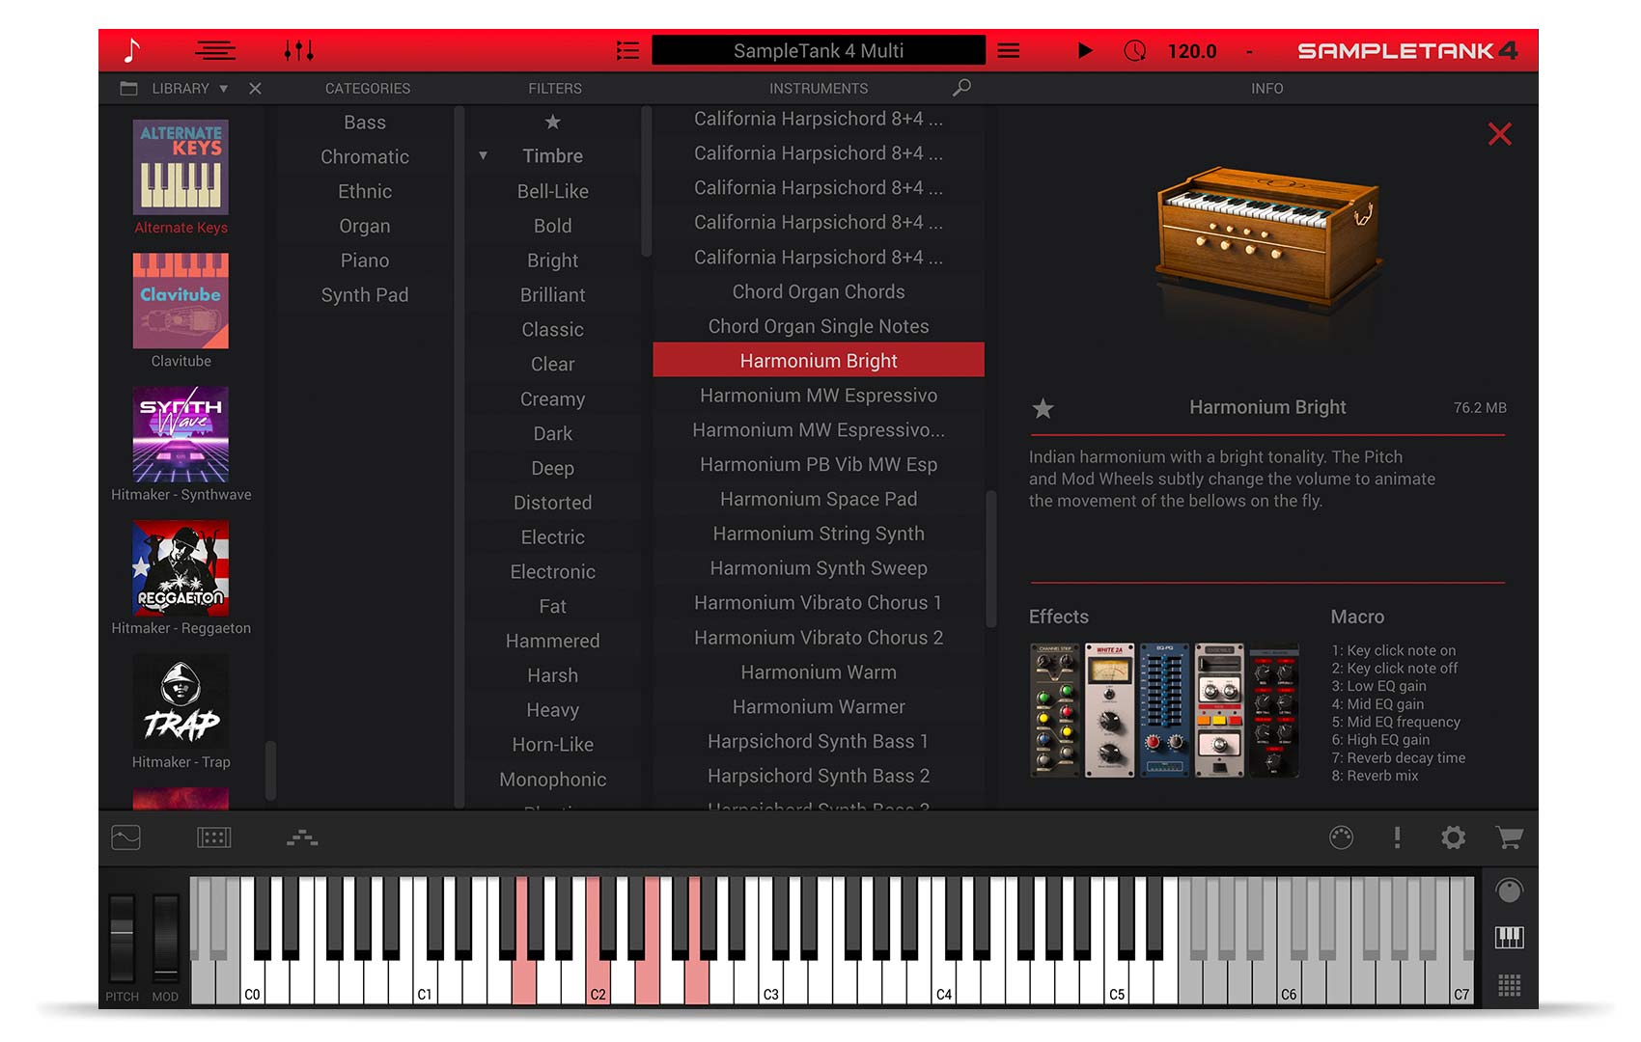Open the shopping cart store icon
The width and height of the screenshot is (1641, 1042).
pos(1509,837)
